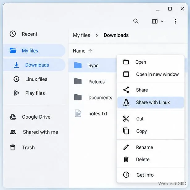The height and width of the screenshot is (190, 190).
Task: Select the notes.txt file name
Action: (x=98, y=114)
